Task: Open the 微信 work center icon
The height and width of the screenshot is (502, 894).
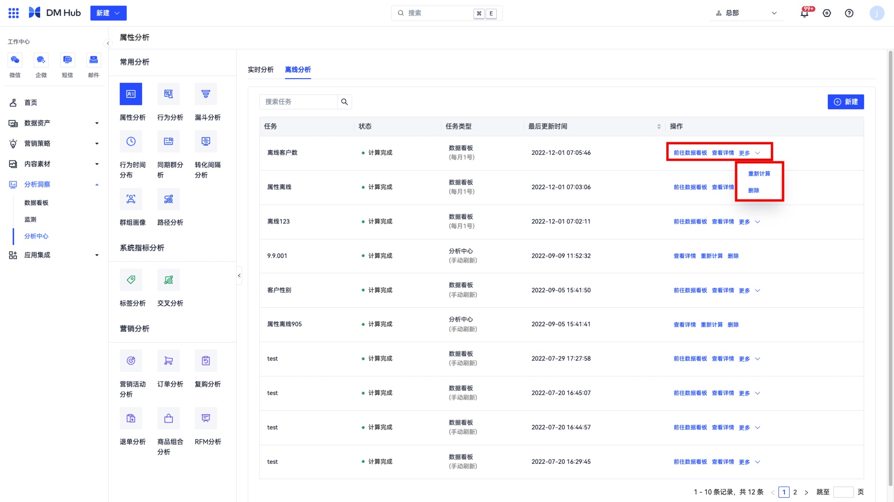Action: [15, 60]
